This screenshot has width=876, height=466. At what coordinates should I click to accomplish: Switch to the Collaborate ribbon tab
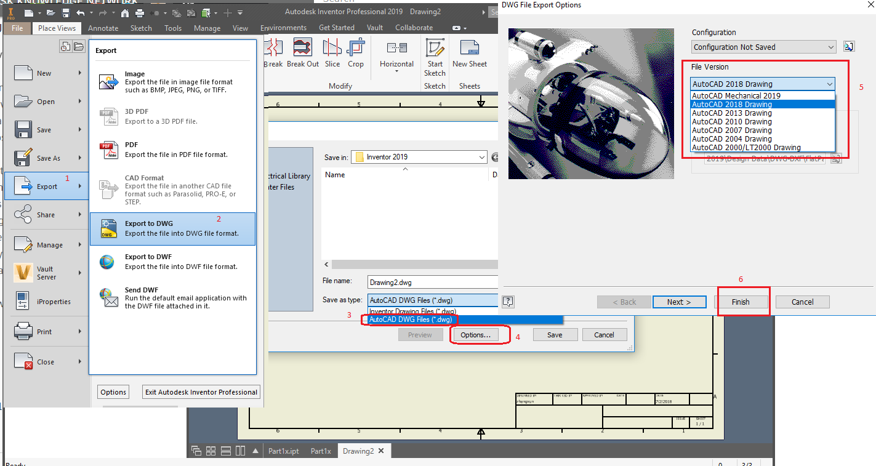(x=414, y=28)
